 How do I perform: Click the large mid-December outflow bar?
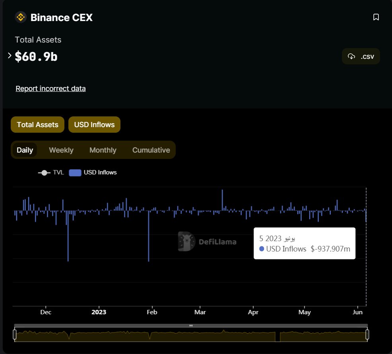tap(68, 236)
